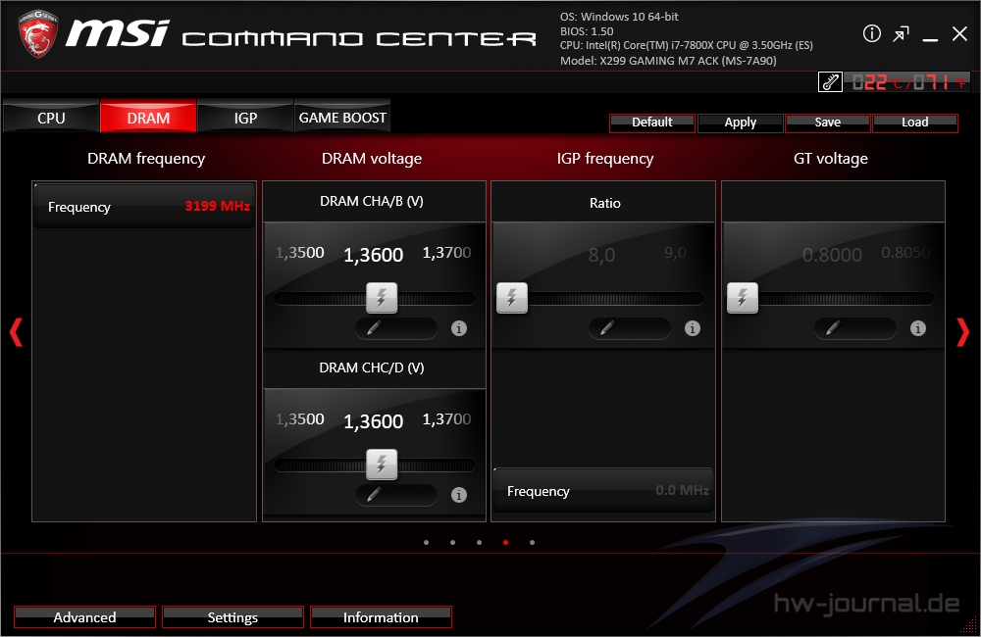The width and height of the screenshot is (981, 637).
Task: Click the DRAM CHC/D voltage slider handle
Action: point(382,465)
